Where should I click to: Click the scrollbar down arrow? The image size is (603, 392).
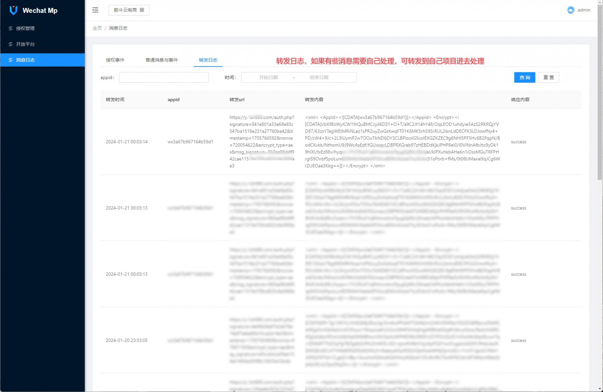pos(600,389)
